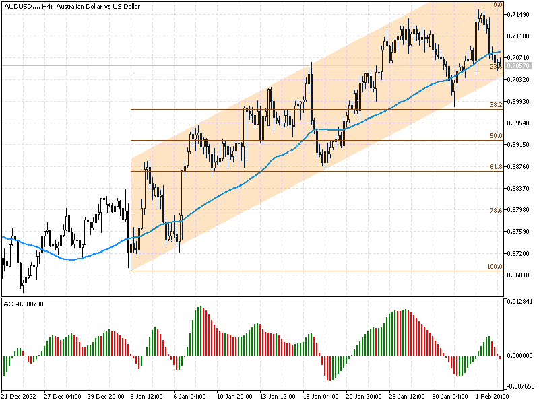Click the 0.67980 price scale value

pos(518,210)
